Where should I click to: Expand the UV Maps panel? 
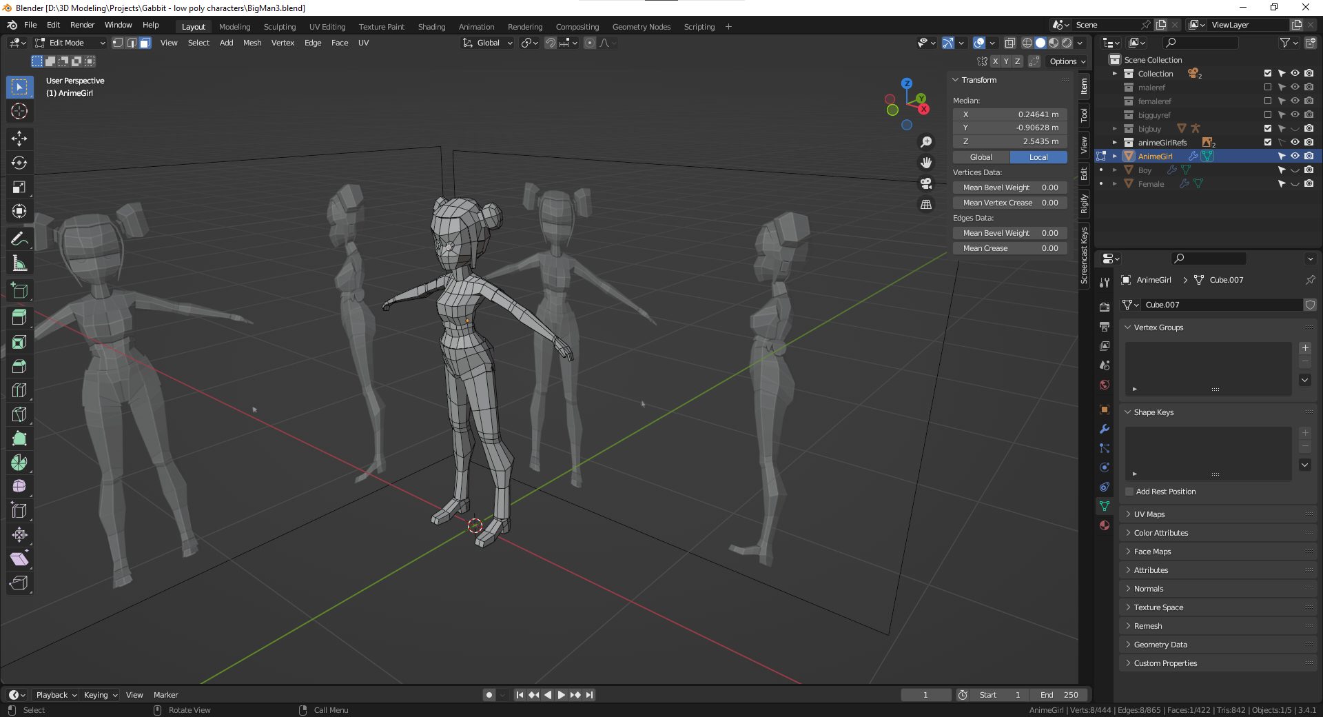click(x=1149, y=514)
